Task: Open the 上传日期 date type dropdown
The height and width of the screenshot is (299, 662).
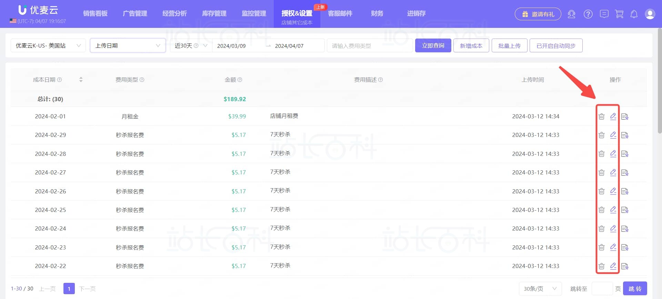Action: coord(128,46)
